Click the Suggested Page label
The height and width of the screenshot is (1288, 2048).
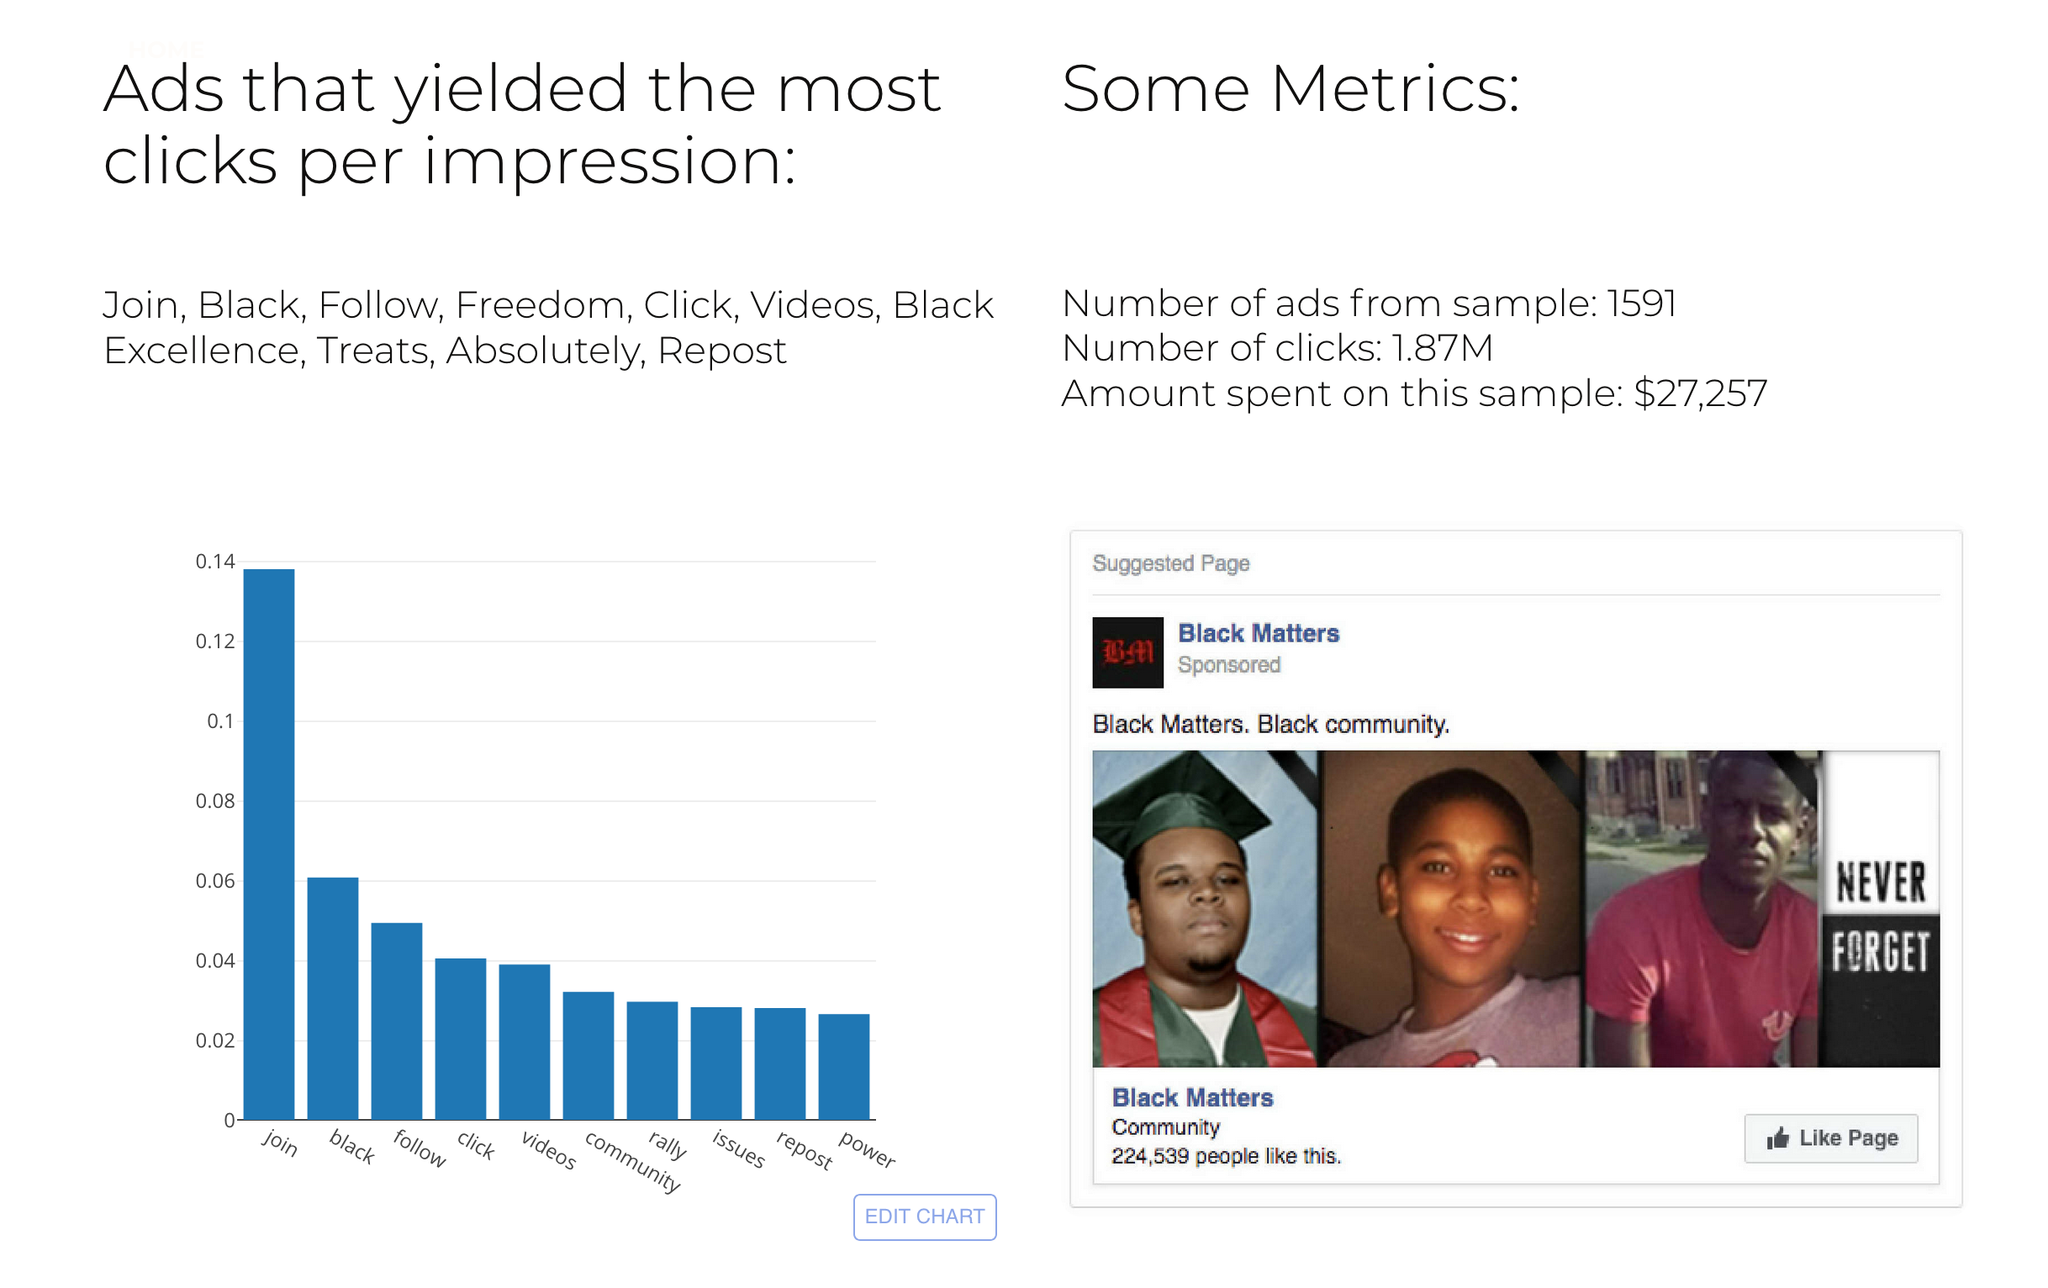[1170, 563]
